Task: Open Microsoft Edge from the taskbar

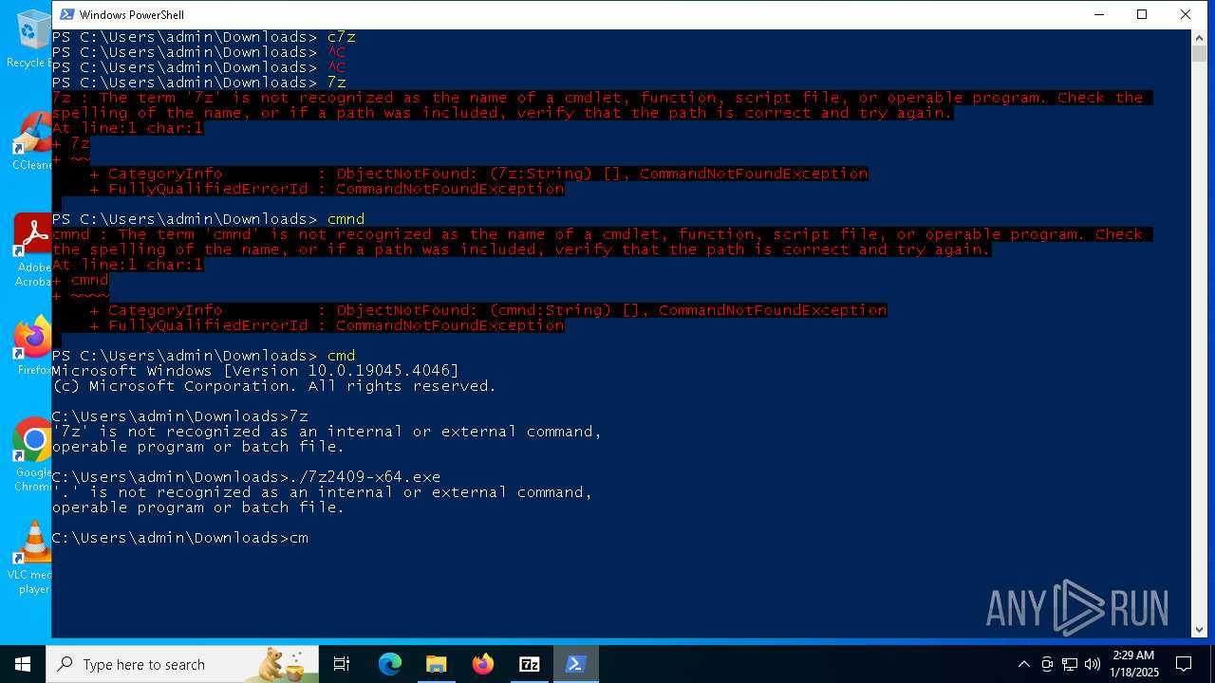Action: [390, 664]
